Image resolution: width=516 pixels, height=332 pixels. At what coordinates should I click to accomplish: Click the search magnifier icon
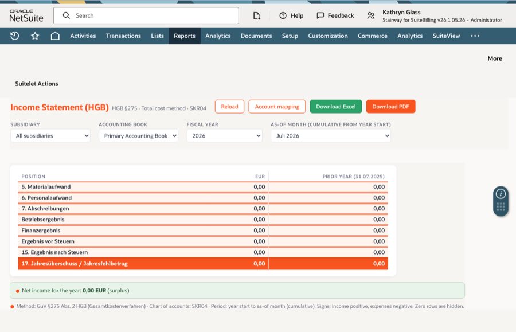coord(66,15)
